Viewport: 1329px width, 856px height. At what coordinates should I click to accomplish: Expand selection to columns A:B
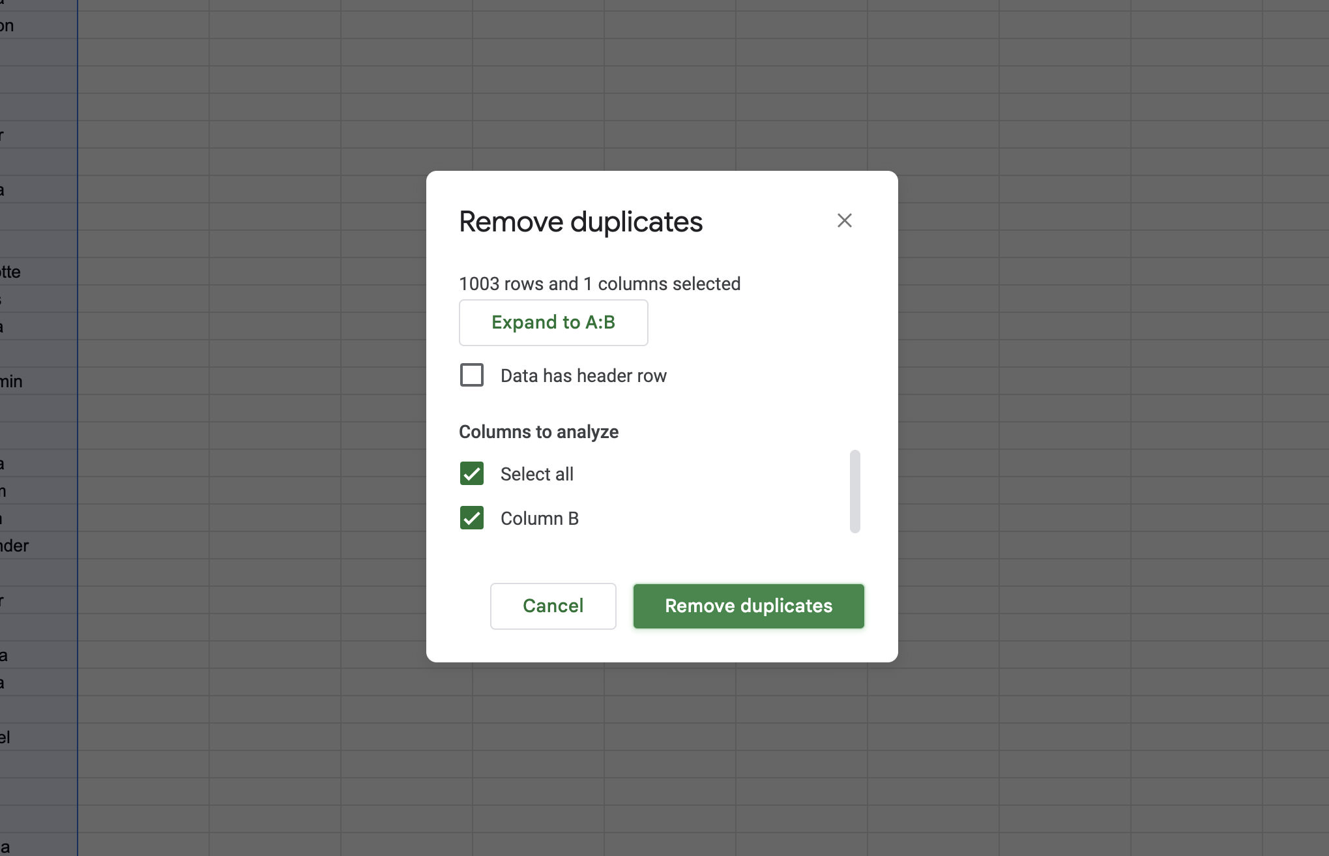553,322
